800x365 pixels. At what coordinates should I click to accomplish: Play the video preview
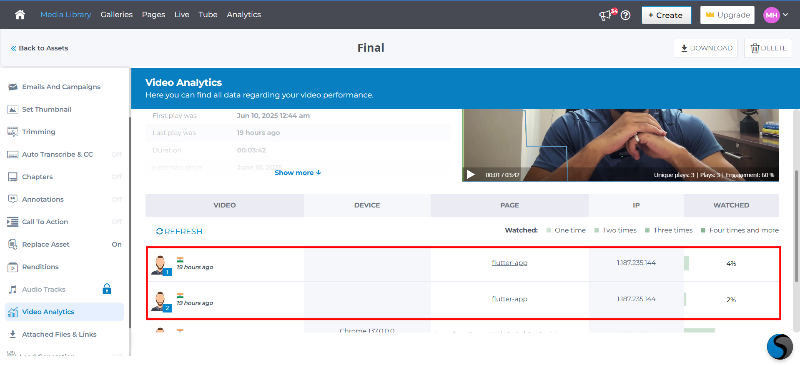pyautogui.click(x=471, y=175)
